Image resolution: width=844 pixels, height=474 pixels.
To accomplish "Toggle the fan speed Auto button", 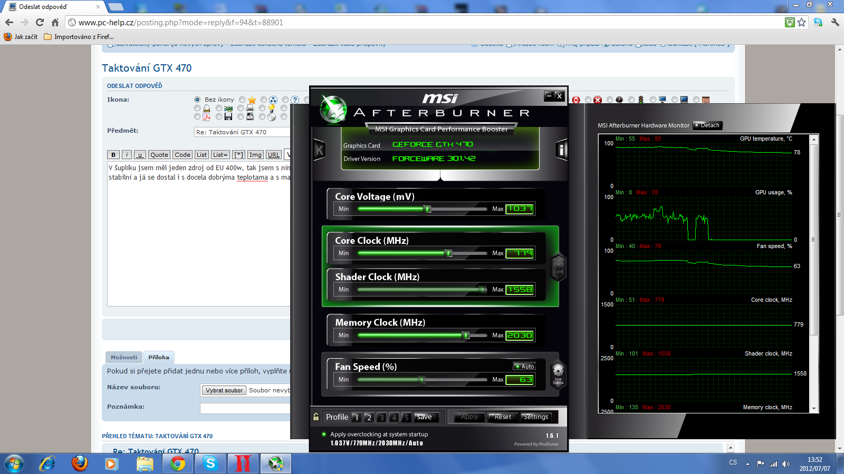I will 524,367.
